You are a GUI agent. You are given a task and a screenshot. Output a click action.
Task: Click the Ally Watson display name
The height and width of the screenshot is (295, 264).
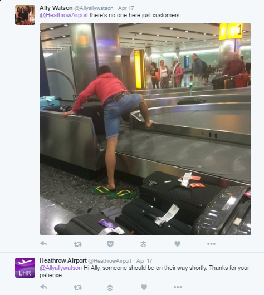coord(56,8)
